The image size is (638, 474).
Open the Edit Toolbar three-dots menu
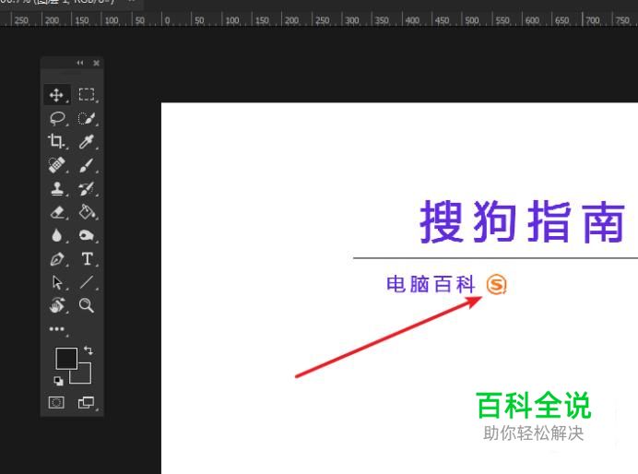56,328
